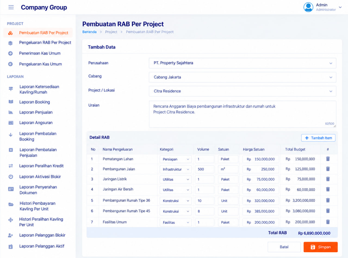Change Kategori for Pematangan Lahan
The image size is (348, 258).
176,159
